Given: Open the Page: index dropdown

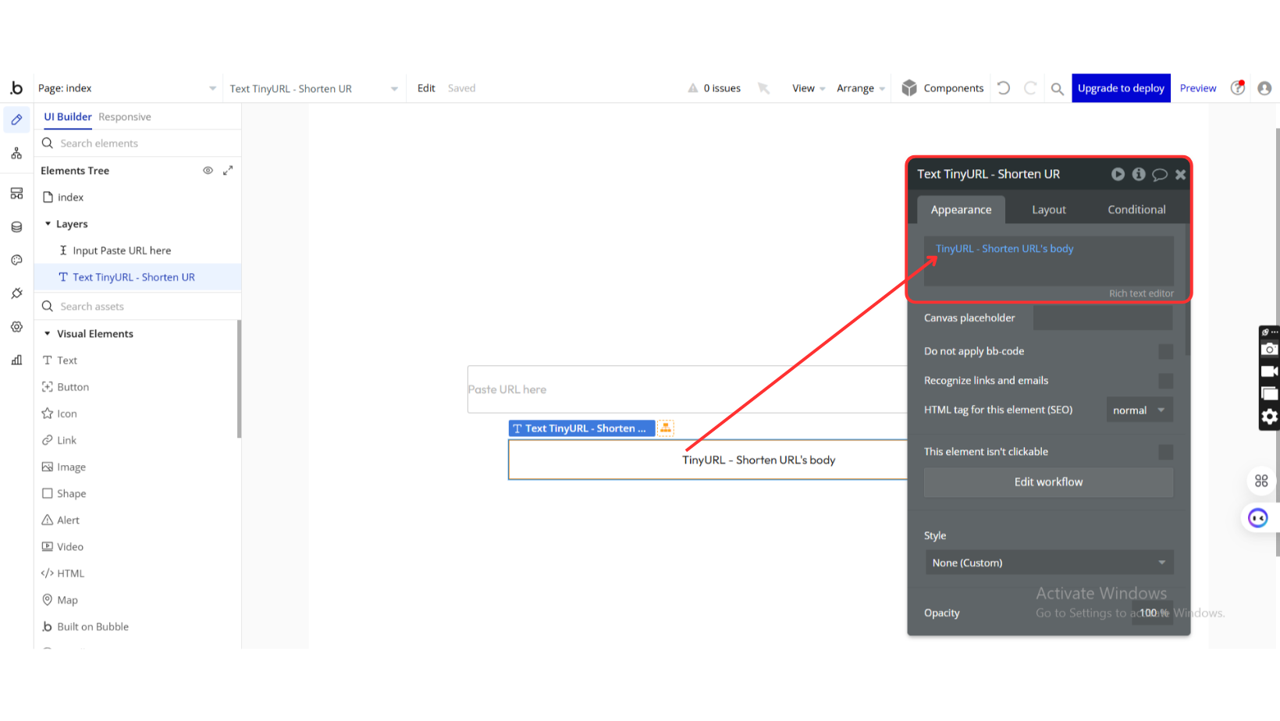Looking at the screenshot, I should click(x=127, y=88).
